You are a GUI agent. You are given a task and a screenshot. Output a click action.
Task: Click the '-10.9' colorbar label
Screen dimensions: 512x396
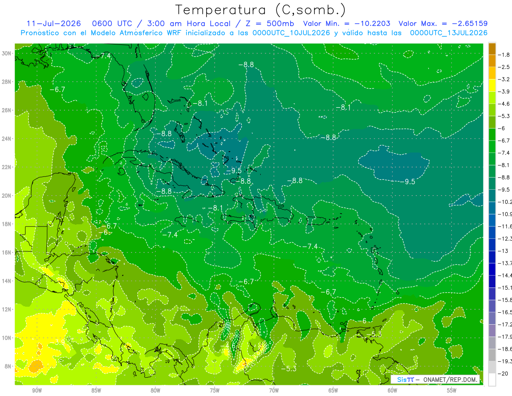click(x=505, y=214)
